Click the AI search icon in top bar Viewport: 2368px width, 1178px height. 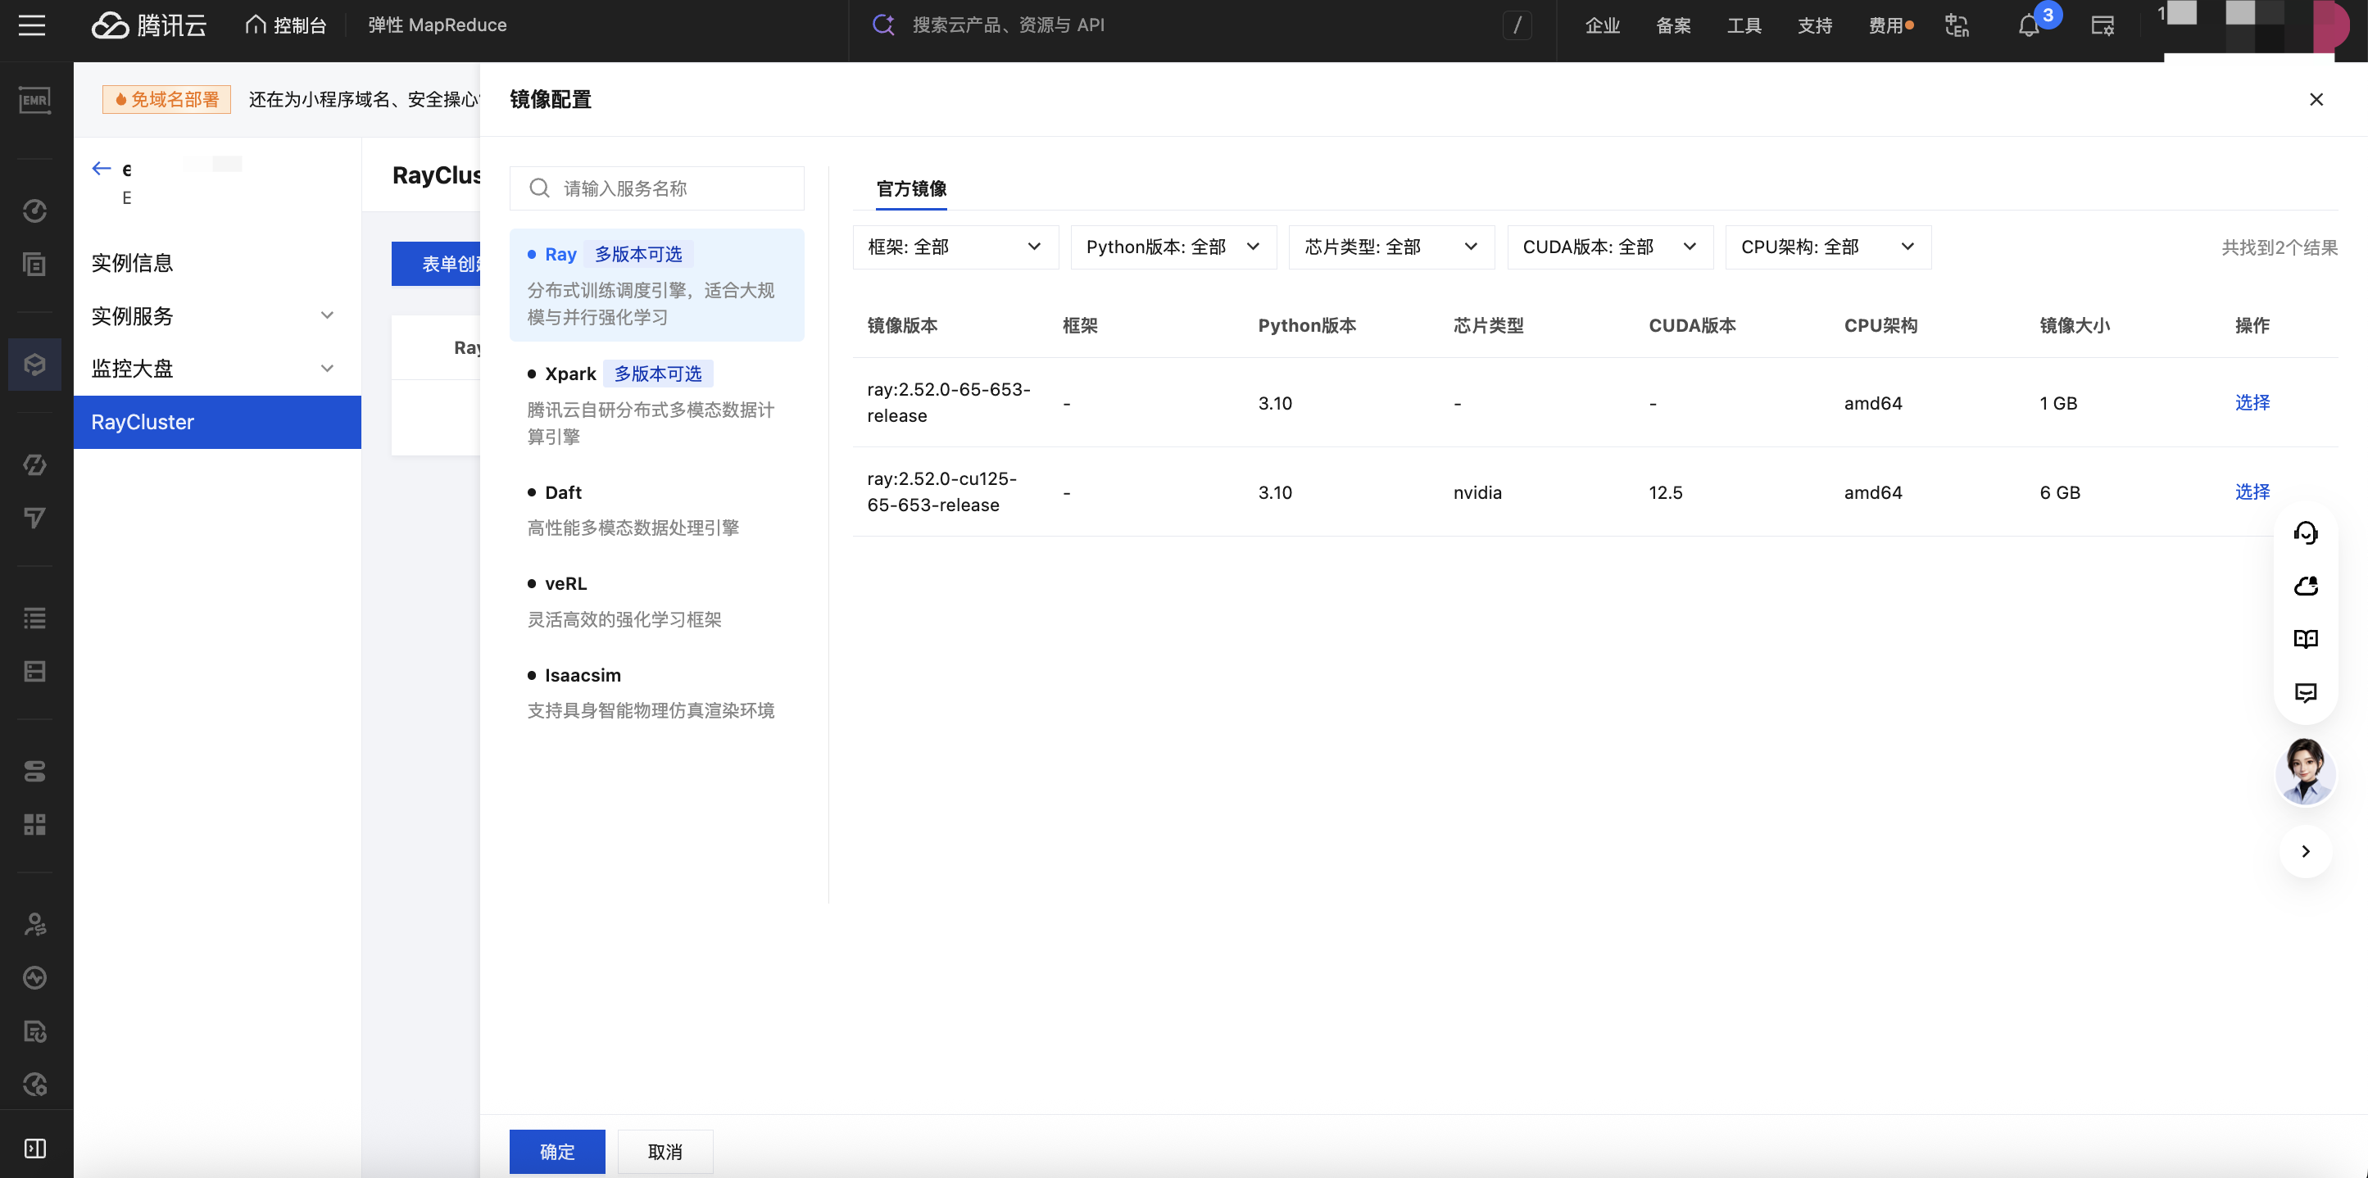coord(882,25)
